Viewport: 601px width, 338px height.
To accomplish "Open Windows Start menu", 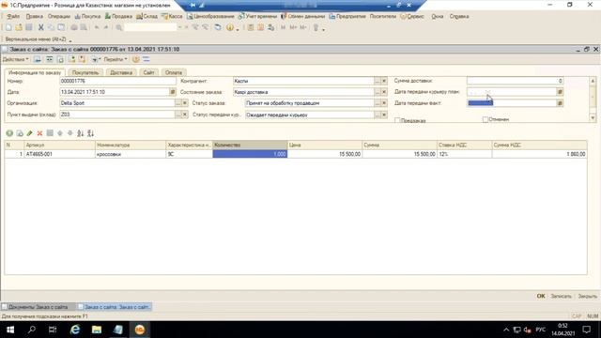I will coord(10,330).
